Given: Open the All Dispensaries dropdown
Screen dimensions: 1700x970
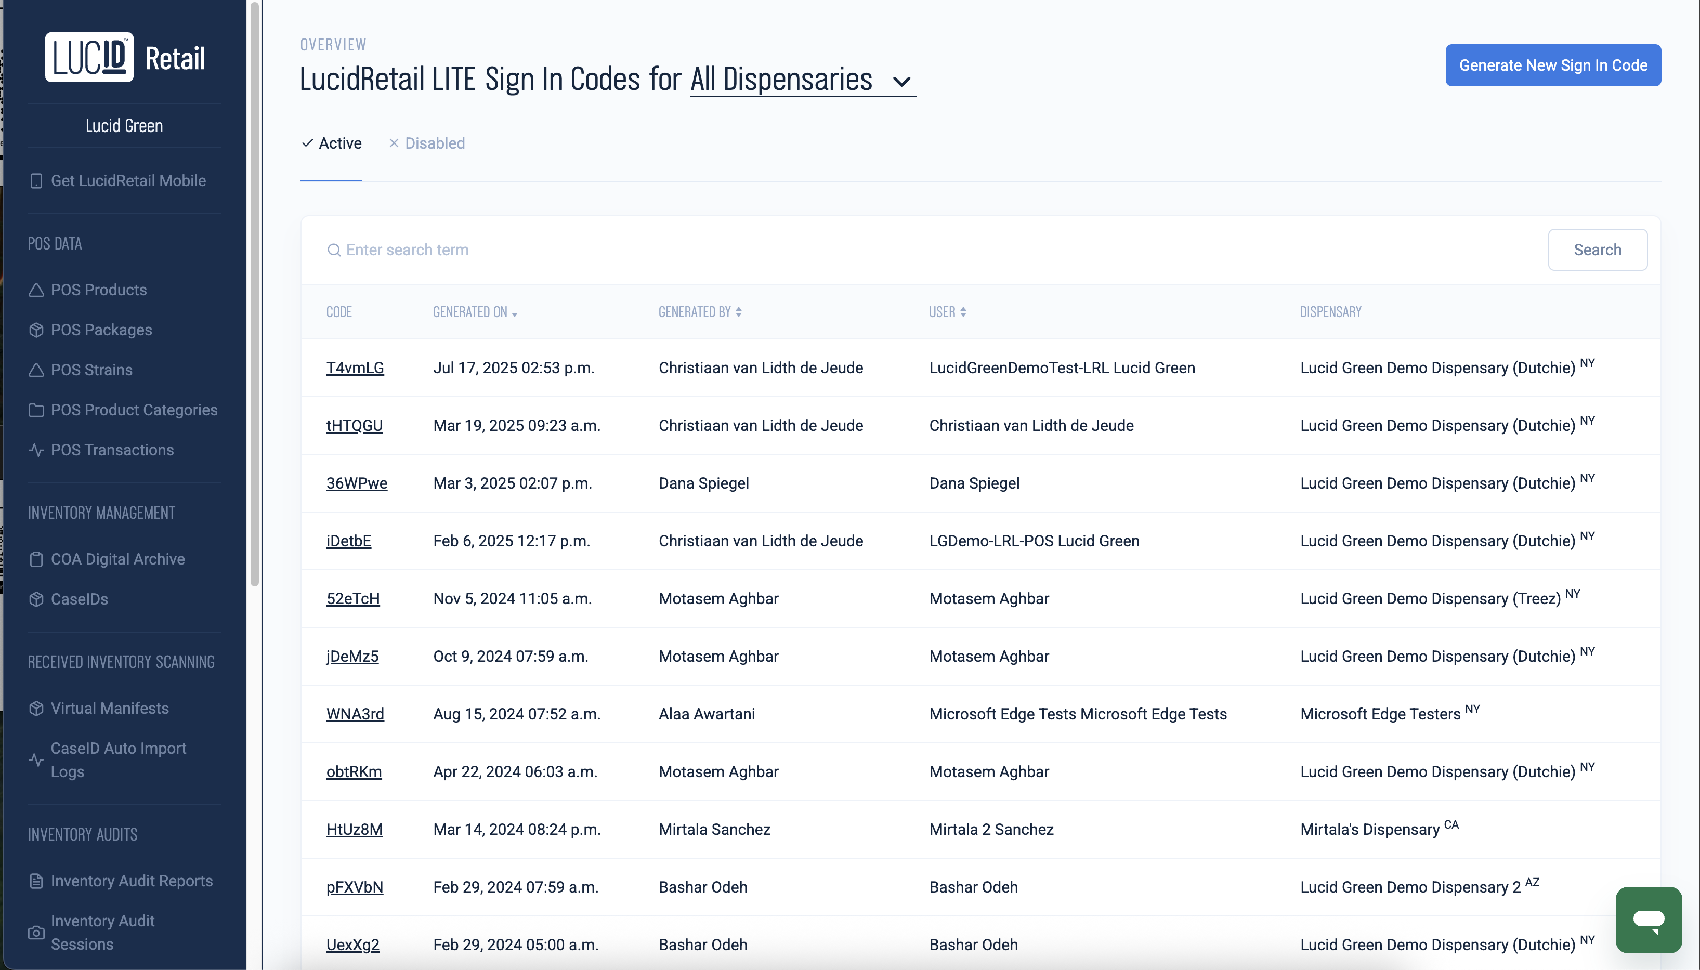Looking at the screenshot, I should (x=803, y=80).
